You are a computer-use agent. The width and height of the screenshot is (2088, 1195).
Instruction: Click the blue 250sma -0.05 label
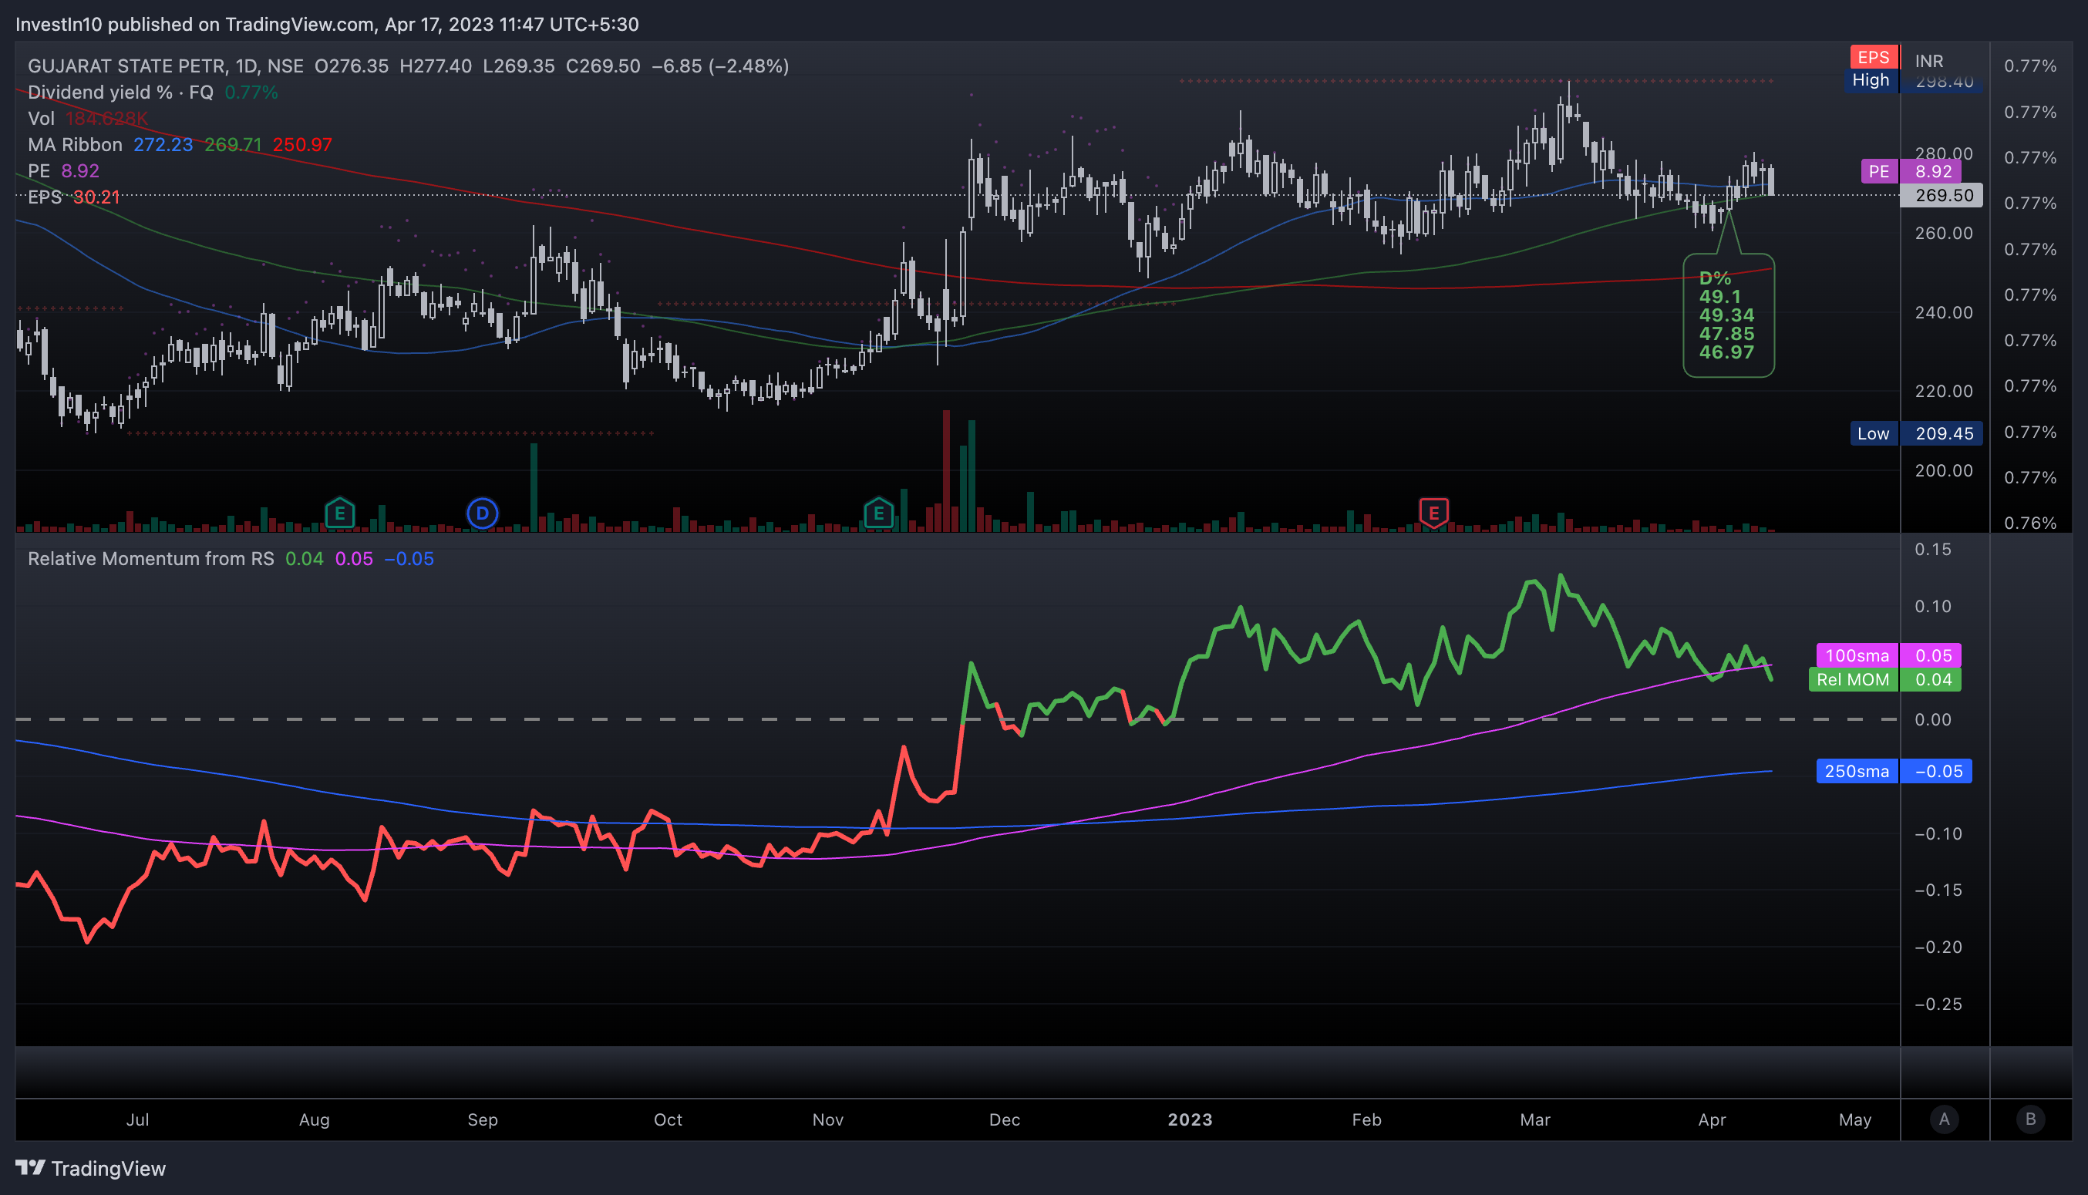[1894, 772]
